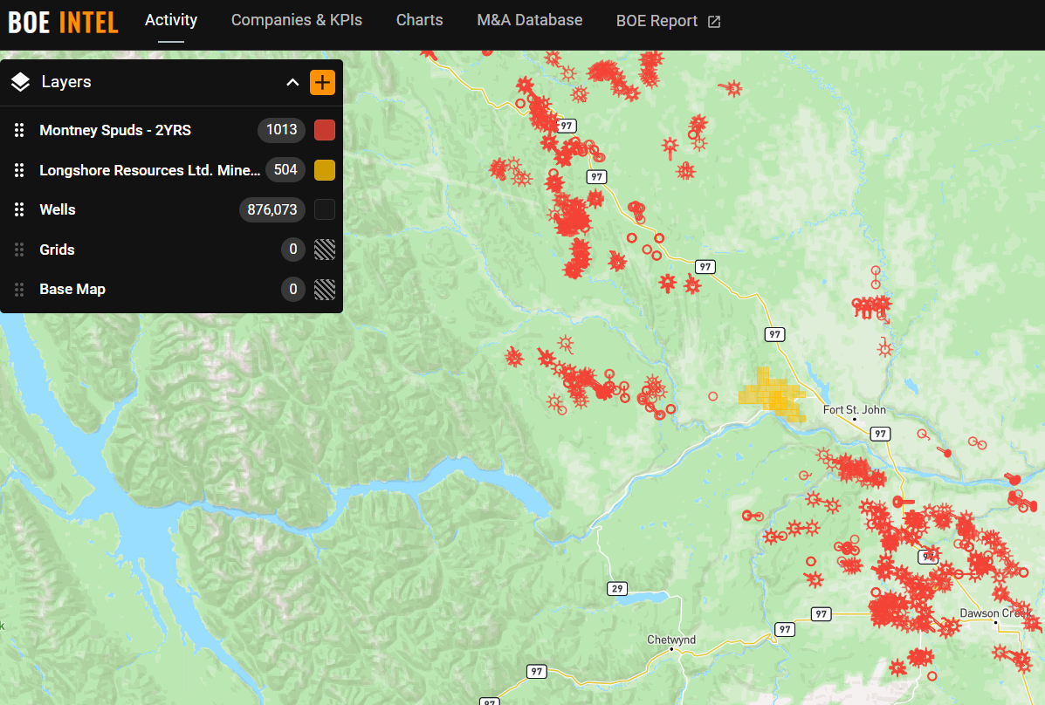Click the Layers stack icon

(21, 82)
